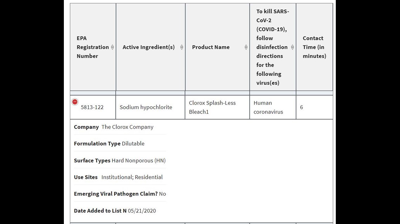Image resolution: width=400 pixels, height=224 pixels.
Task: Collapse the 5813-122 row details
Action: click(75, 102)
